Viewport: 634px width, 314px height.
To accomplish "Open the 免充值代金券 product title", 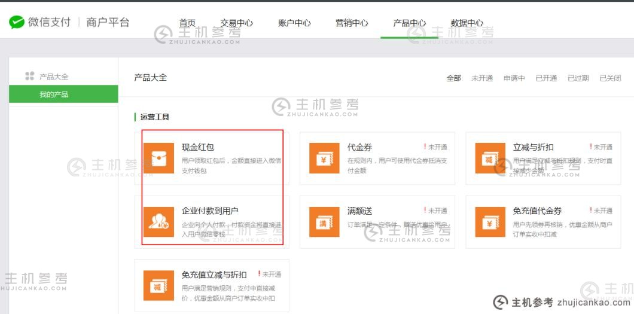I will 537,211.
